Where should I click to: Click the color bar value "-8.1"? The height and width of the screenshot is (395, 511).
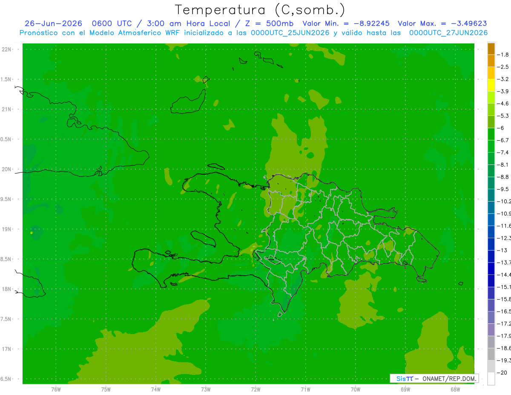[x=503, y=164]
